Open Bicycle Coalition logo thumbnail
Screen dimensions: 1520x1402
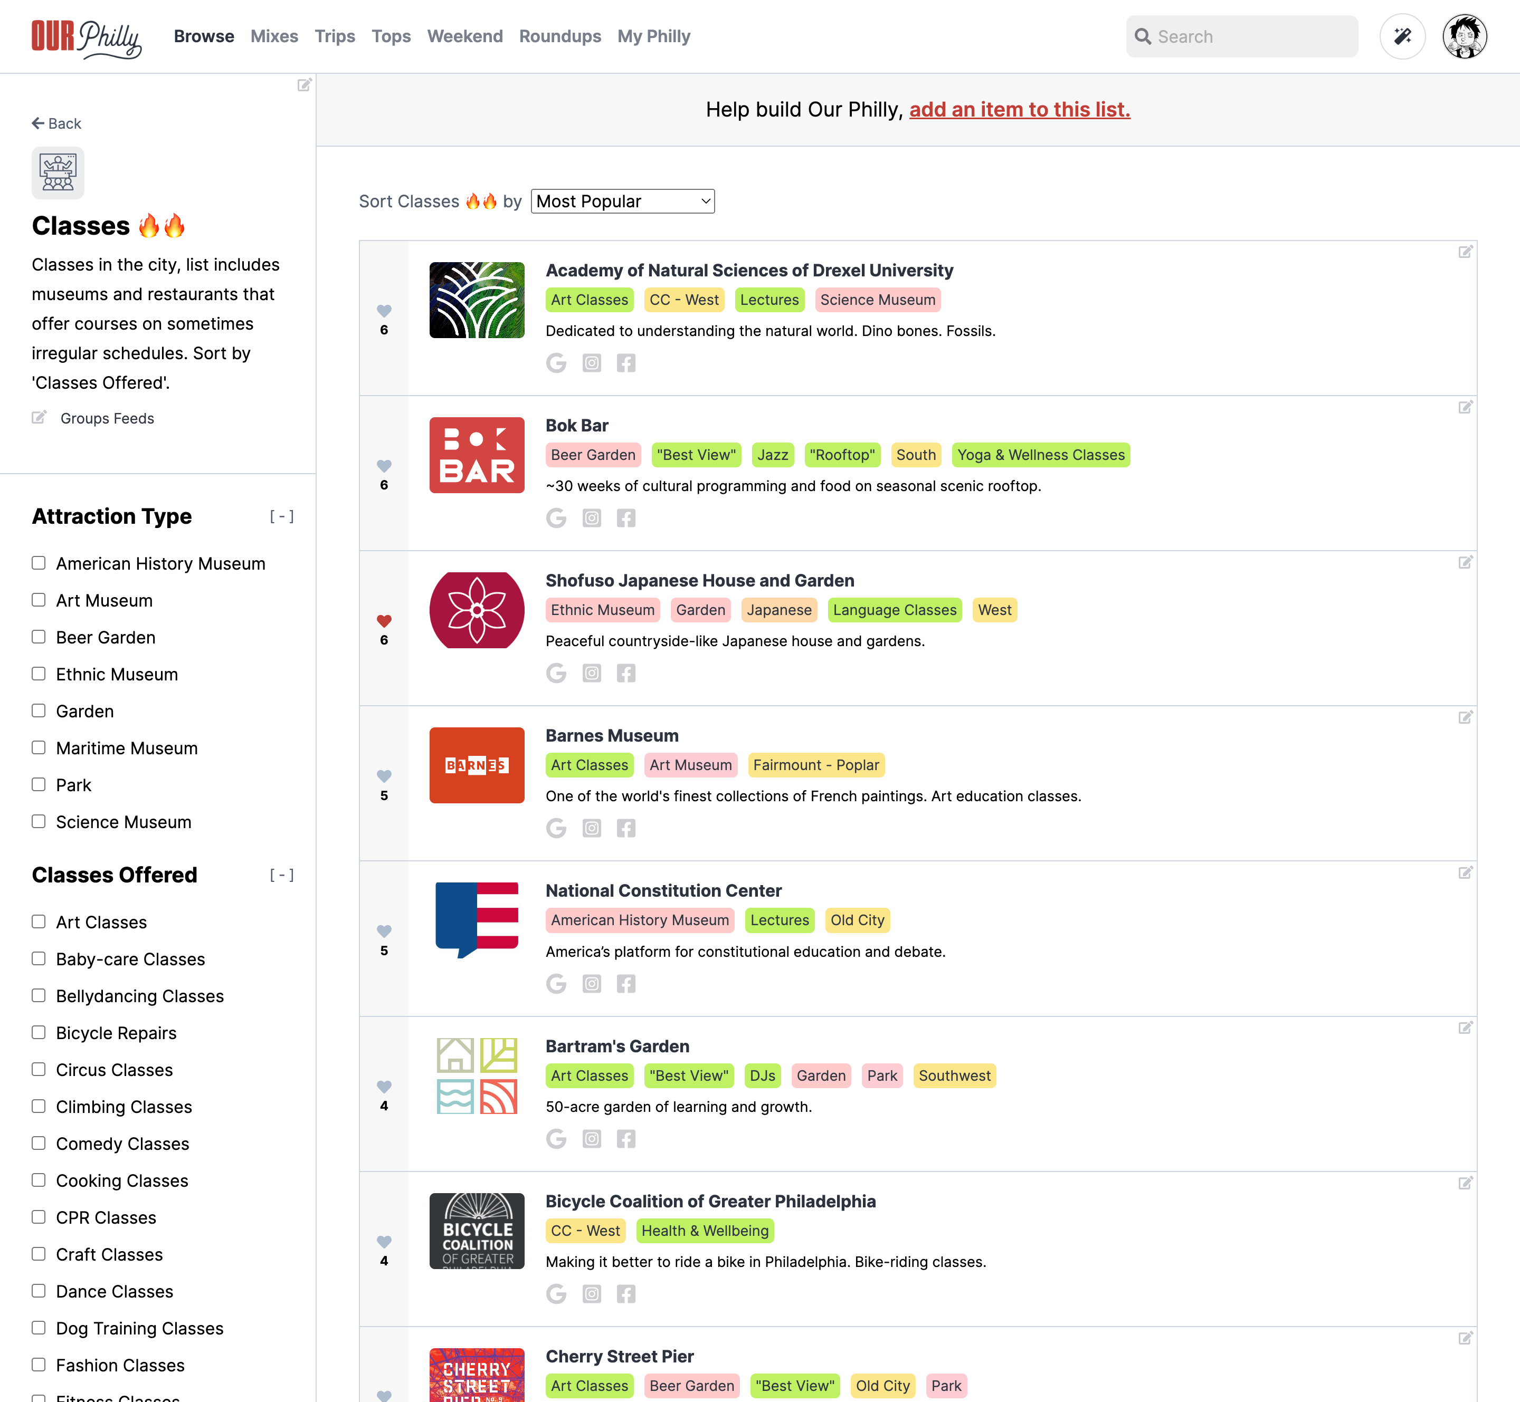(x=477, y=1231)
